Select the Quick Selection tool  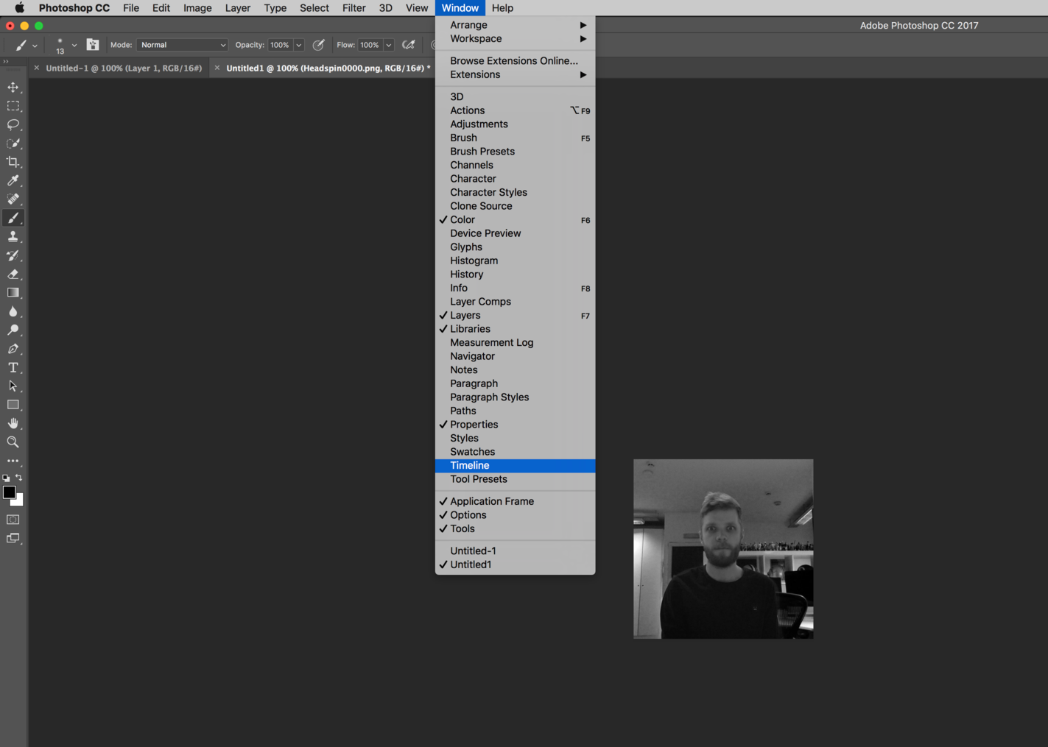(13, 144)
